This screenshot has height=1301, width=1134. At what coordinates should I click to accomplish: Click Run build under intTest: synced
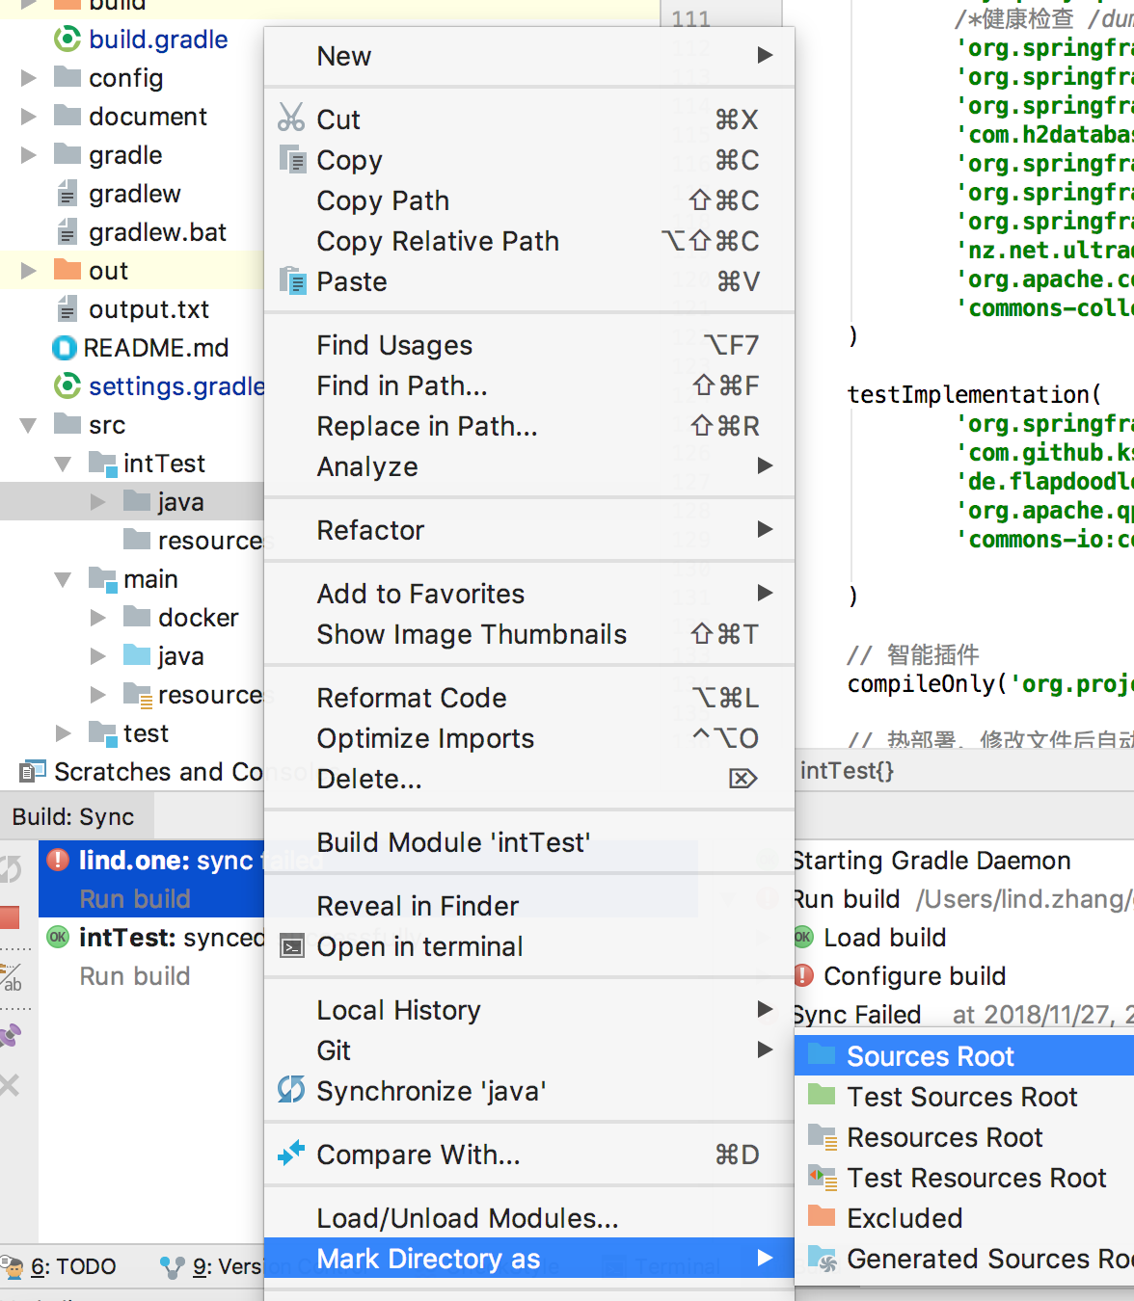click(x=135, y=976)
